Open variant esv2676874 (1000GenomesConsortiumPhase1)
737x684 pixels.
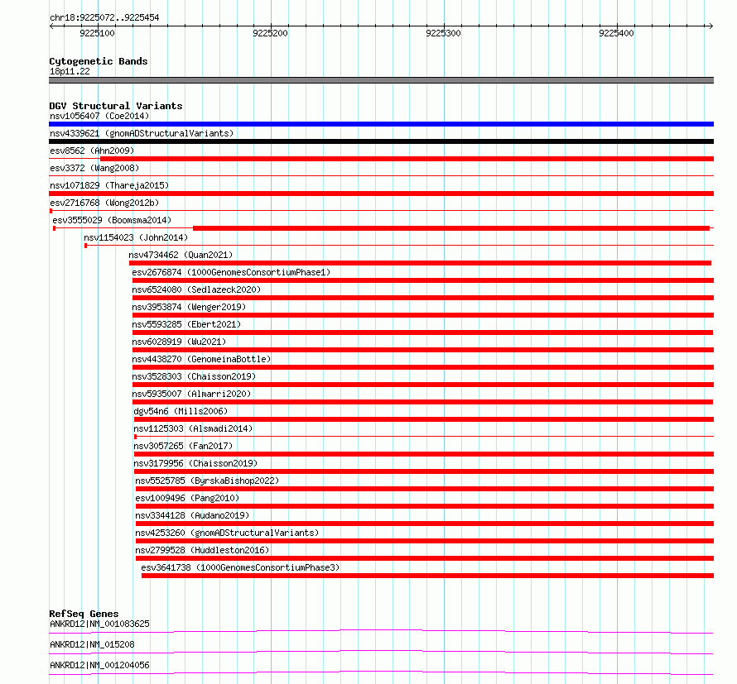point(231,272)
